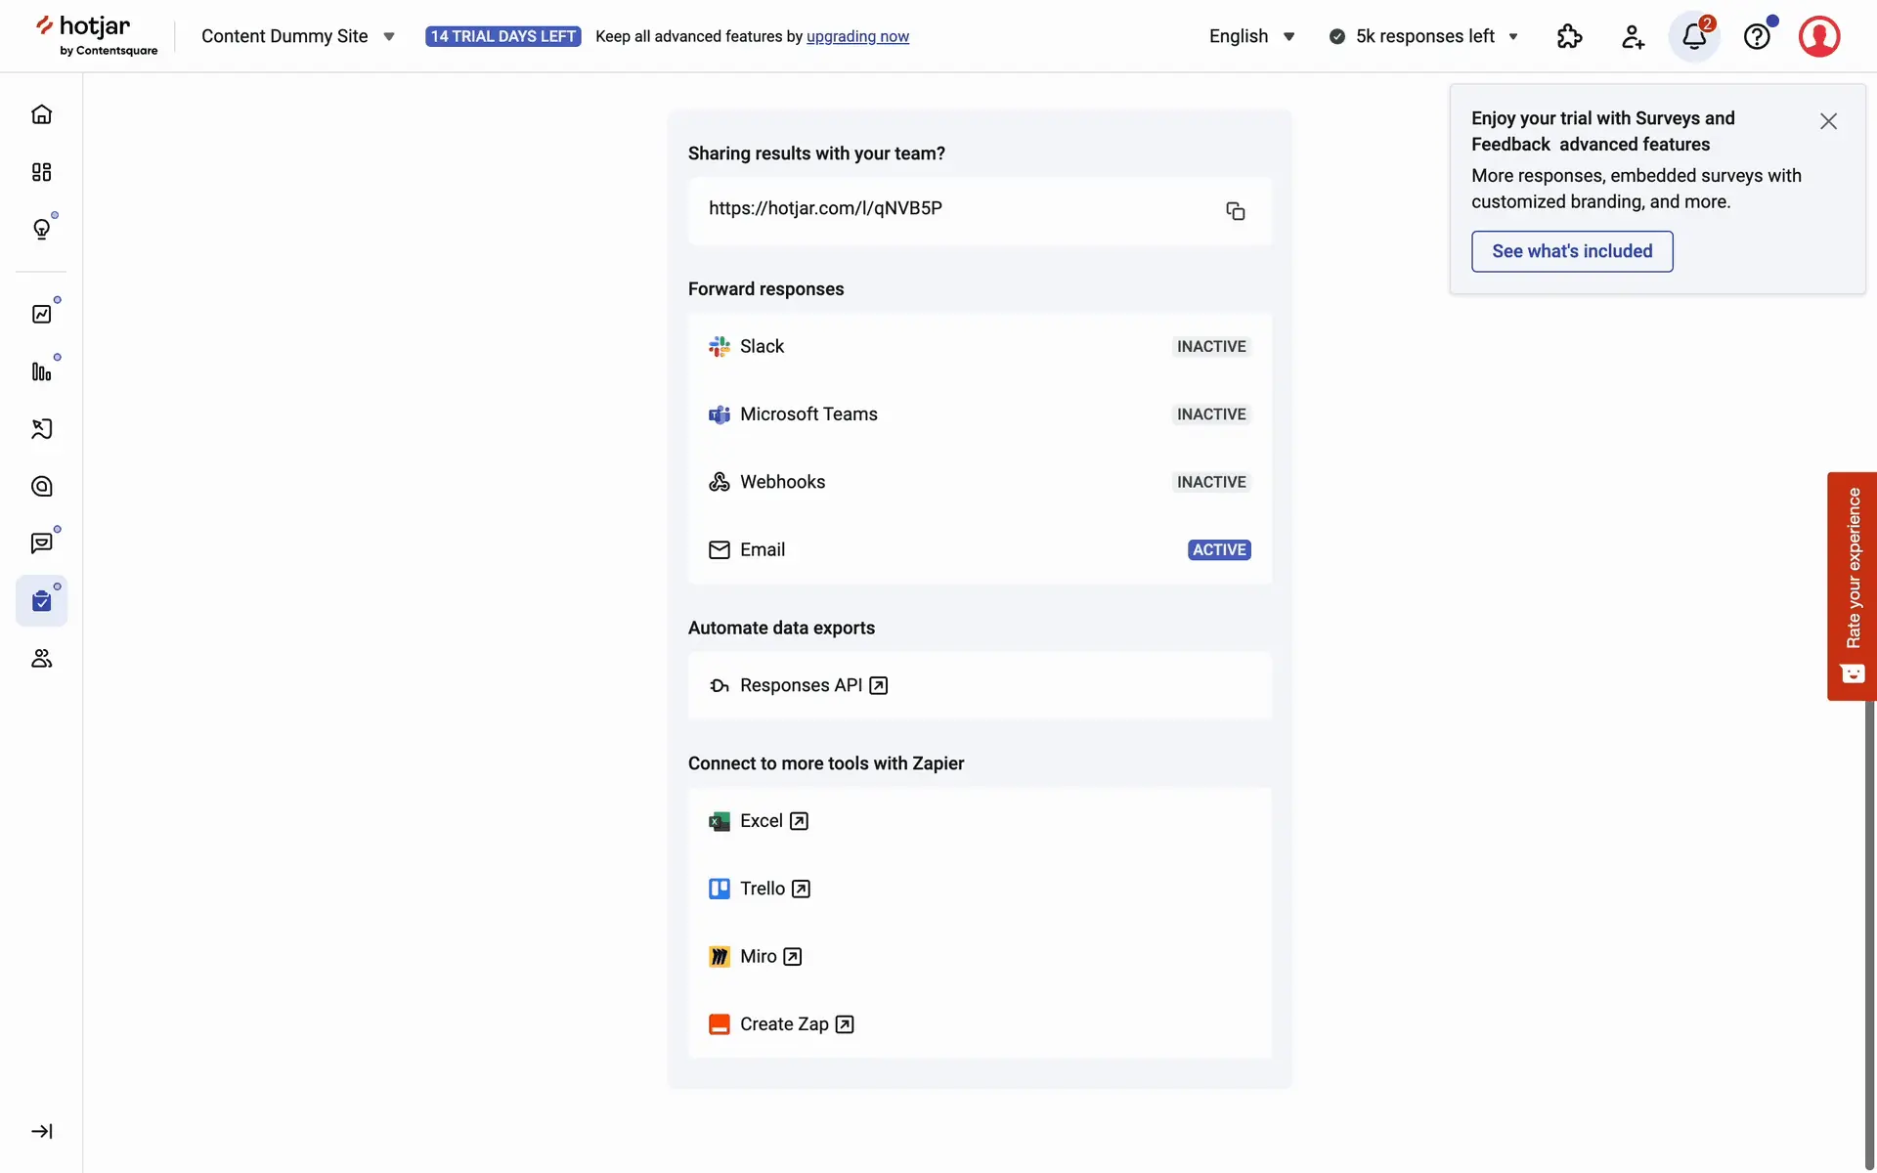
Task: Open the help question mark icon
Action: click(1757, 36)
